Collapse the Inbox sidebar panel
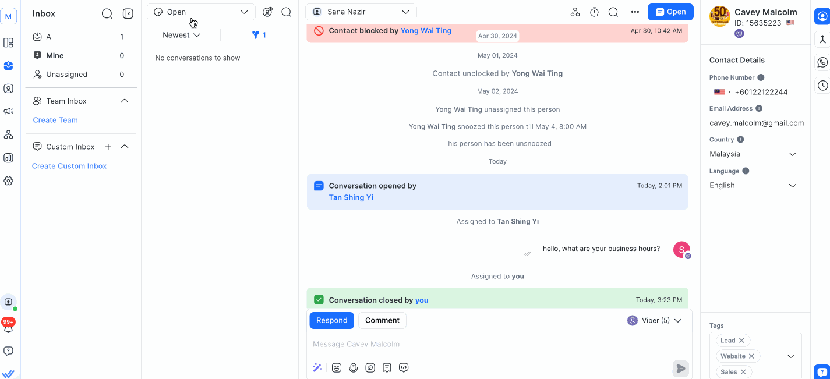This screenshot has width=830, height=379. click(128, 13)
